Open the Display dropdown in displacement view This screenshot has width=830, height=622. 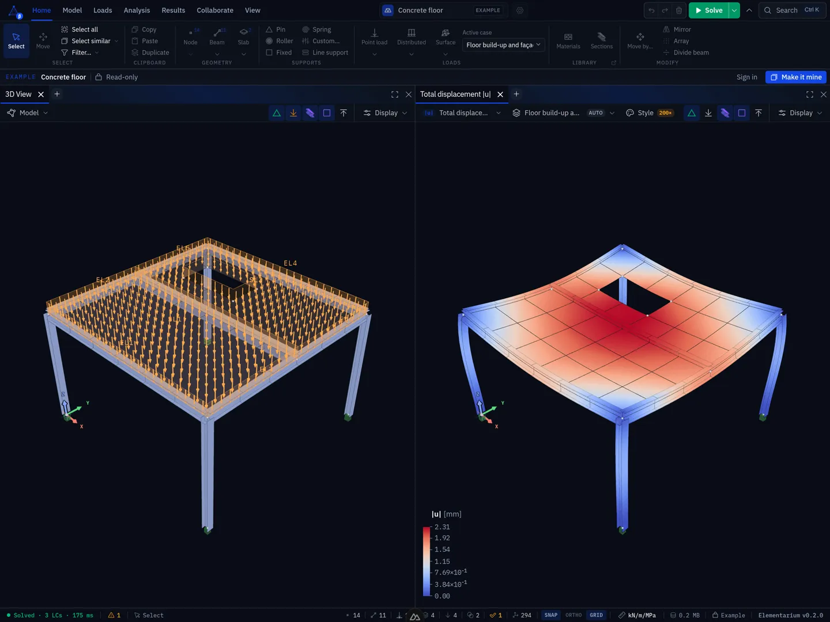[800, 113]
